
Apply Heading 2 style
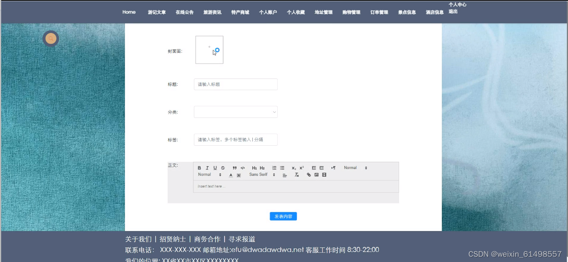[x=262, y=168]
